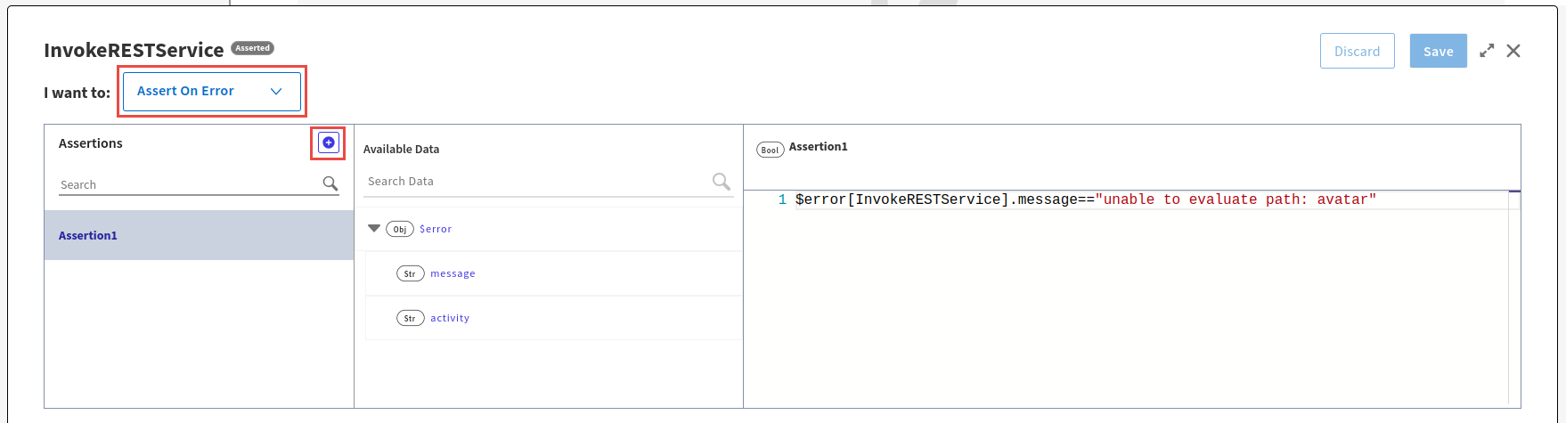Select the message field under $error
The image size is (1566, 423).
[453, 273]
